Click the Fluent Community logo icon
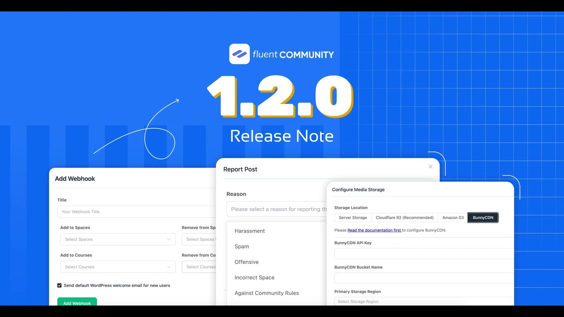Viewport: 564px width, 317px height. click(x=239, y=54)
